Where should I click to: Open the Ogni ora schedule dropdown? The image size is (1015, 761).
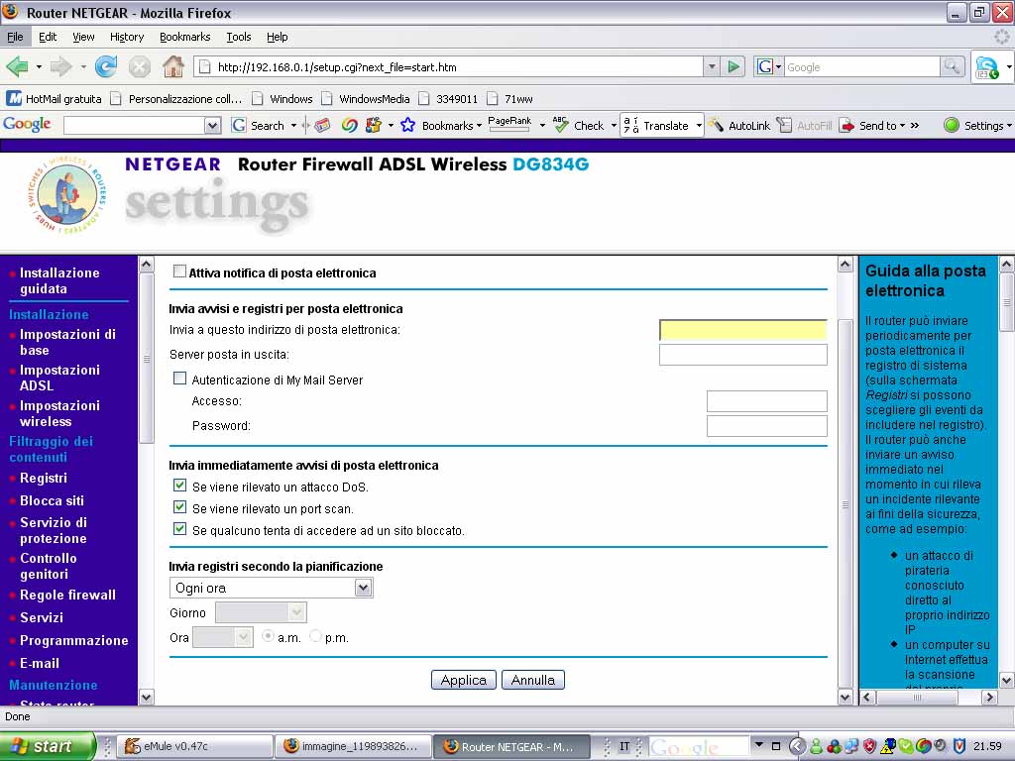tap(272, 588)
